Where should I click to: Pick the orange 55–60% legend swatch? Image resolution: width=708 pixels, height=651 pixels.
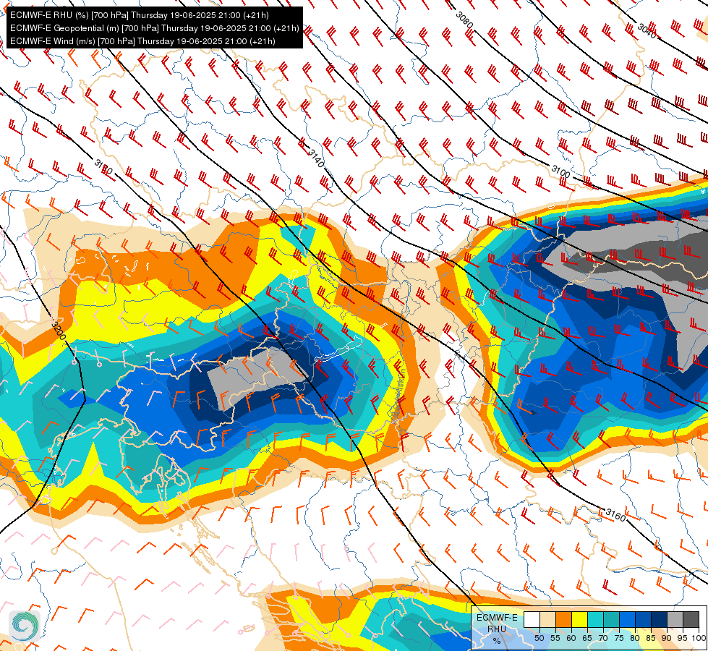pos(564,619)
